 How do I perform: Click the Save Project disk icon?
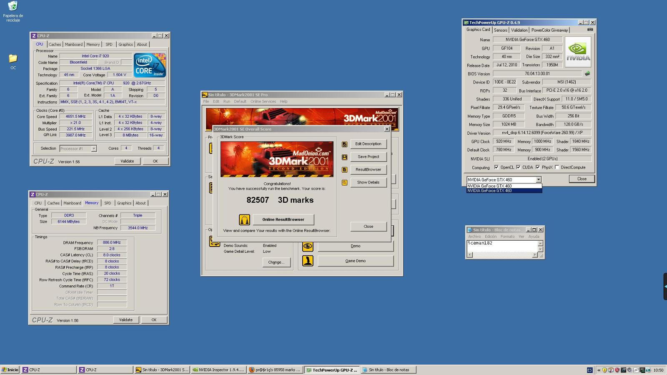click(344, 157)
